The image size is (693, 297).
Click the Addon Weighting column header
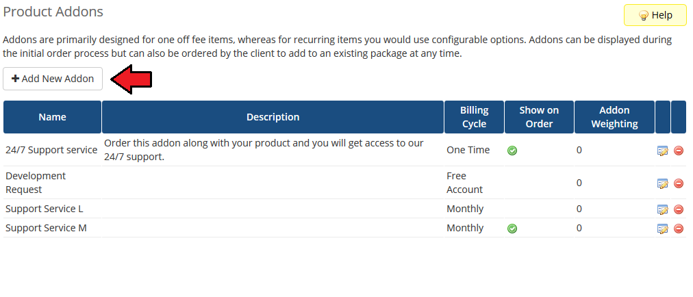point(614,117)
